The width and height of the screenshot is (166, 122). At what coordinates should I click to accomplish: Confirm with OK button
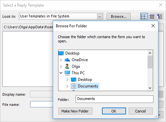tap(114, 111)
